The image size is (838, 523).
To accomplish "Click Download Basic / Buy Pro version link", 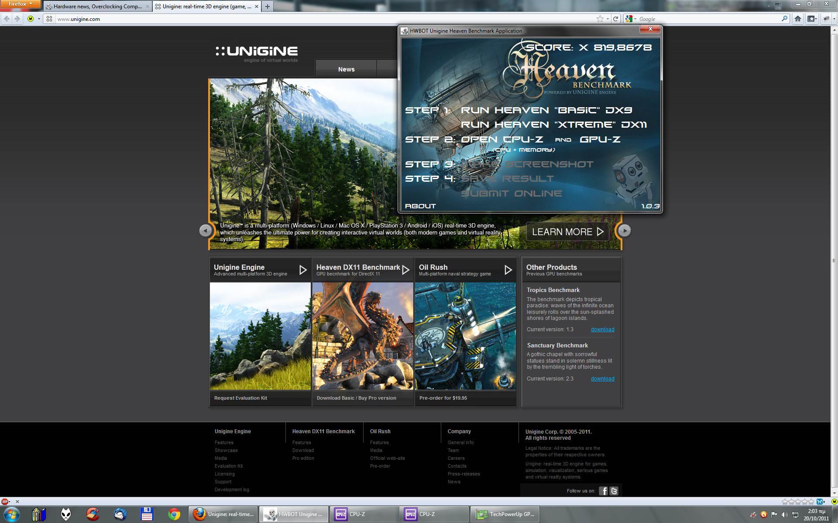I will pos(356,398).
